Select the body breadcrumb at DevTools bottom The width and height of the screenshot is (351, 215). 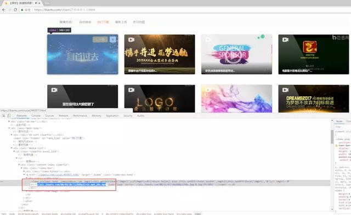[x=12, y=214]
